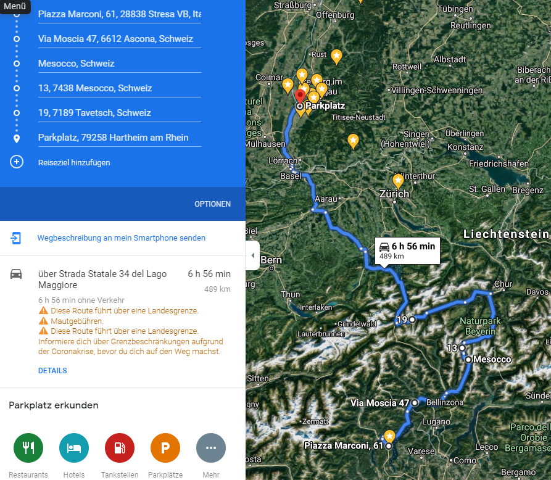The width and height of the screenshot is (551, 480).
Task: Click the 6 h 56 min route tooltip on map
Action: pos(408,250)
